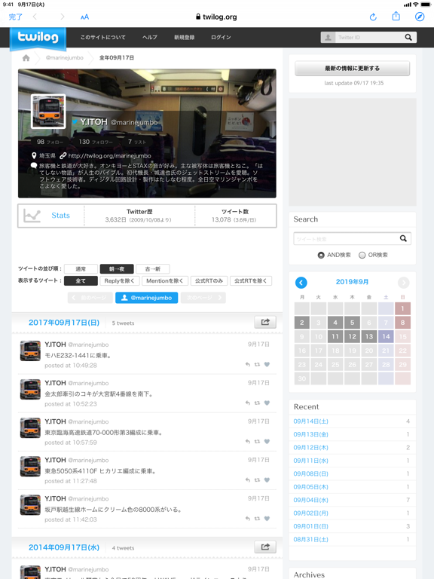Click the 最新の情報に更新する button

(352, 69)
